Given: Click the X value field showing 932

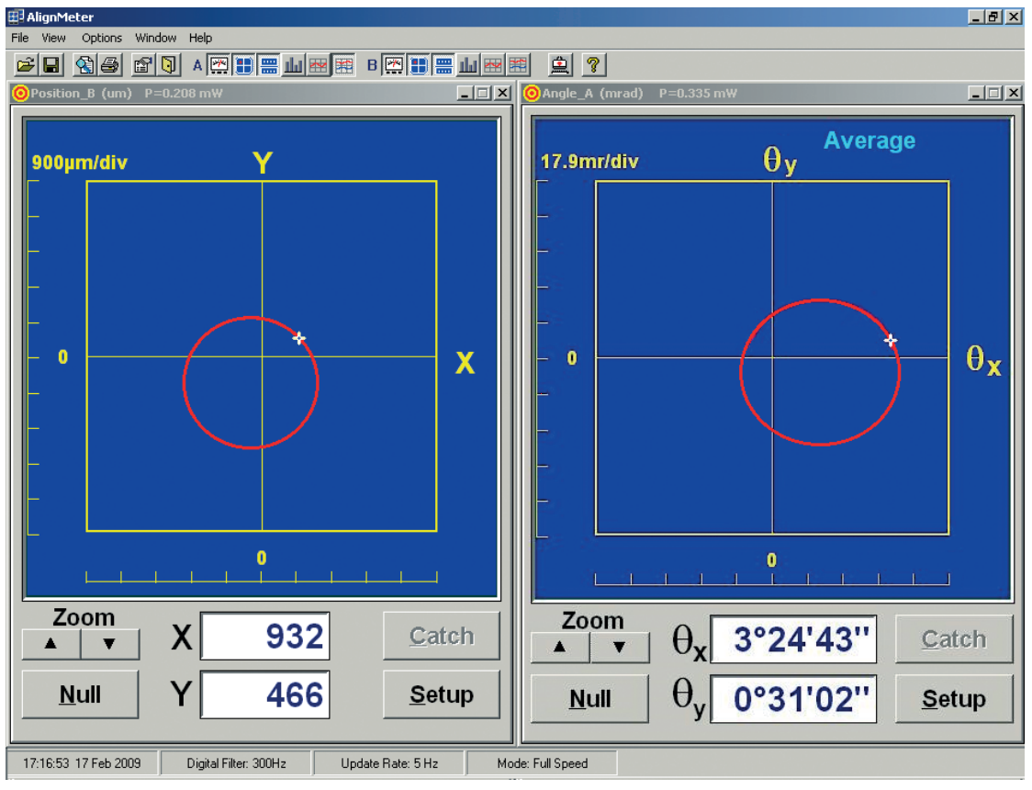Looking at the screenshot, I should pyautogui.click(x=265, y=636).
